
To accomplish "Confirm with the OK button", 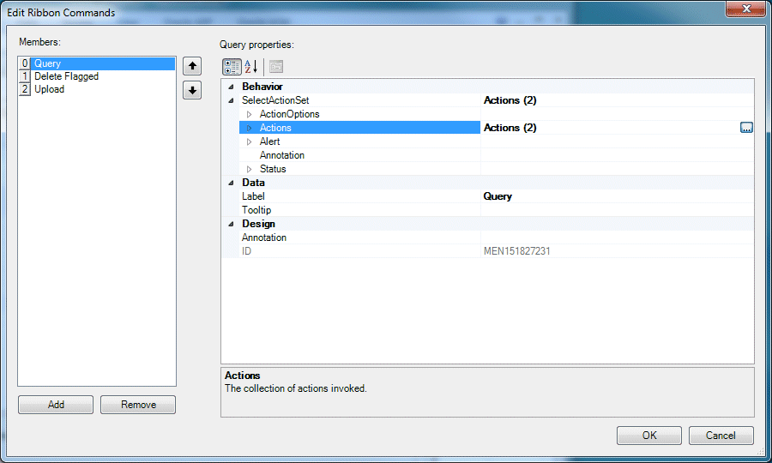I will [x=649, y=436].
